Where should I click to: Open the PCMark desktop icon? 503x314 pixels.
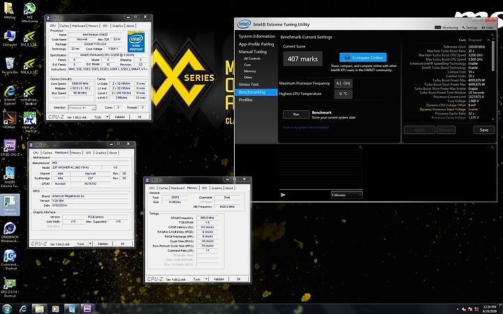coord(10,120)
